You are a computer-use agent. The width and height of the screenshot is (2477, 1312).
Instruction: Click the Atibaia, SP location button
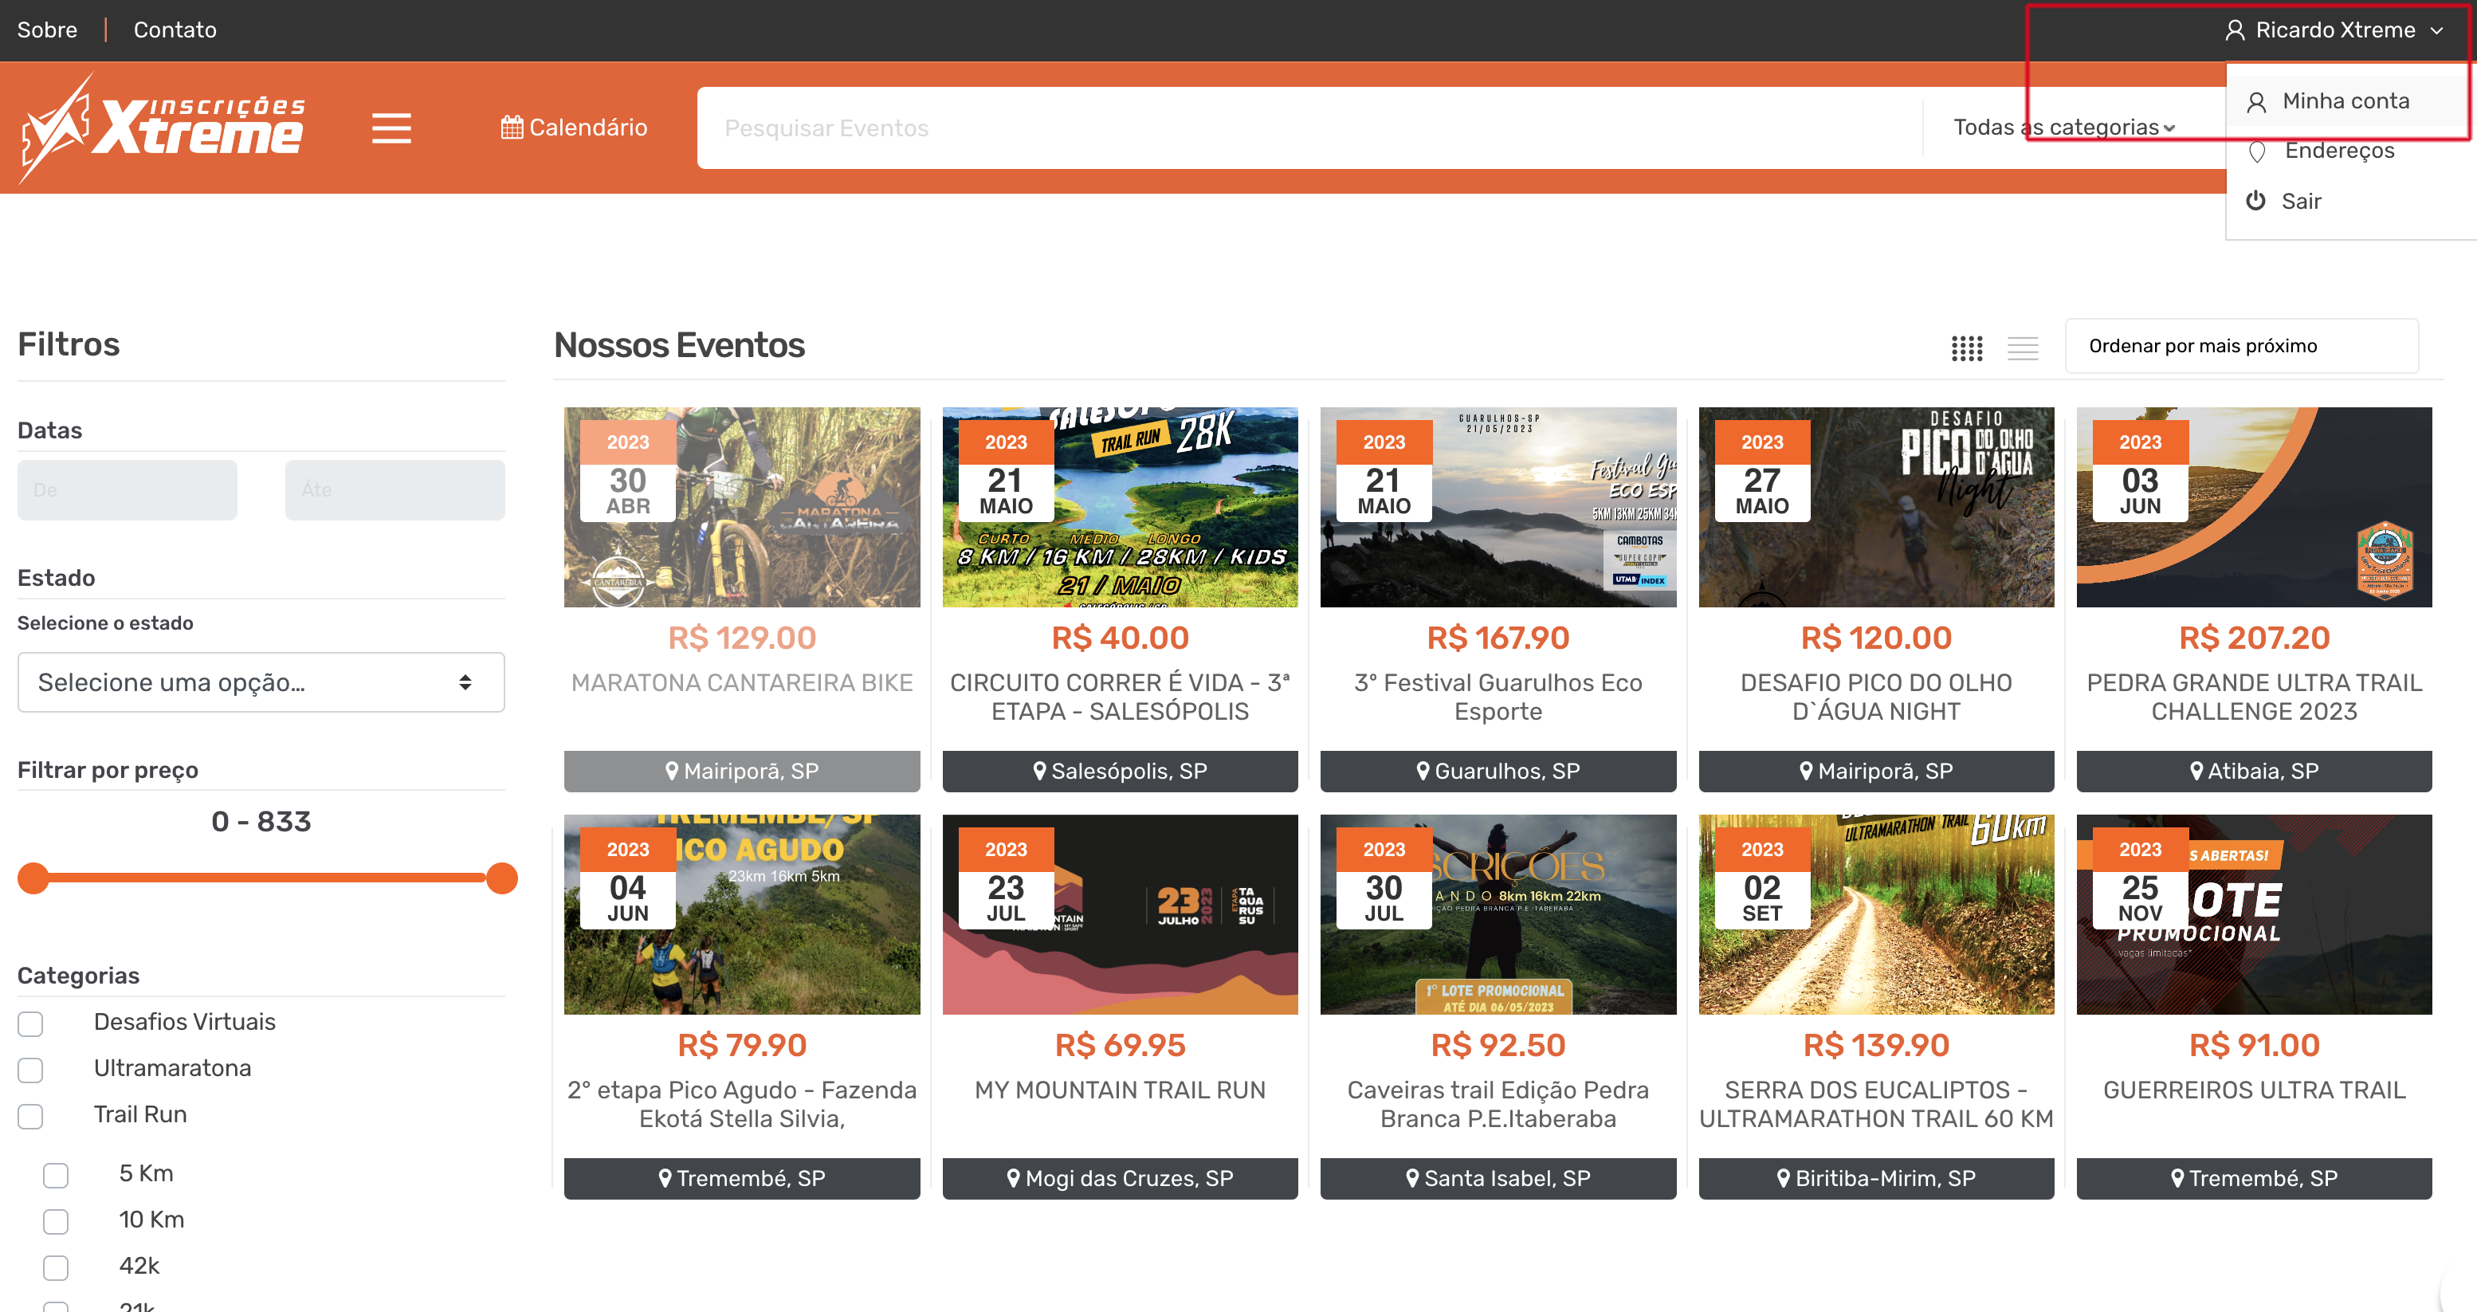[2253, 771]
